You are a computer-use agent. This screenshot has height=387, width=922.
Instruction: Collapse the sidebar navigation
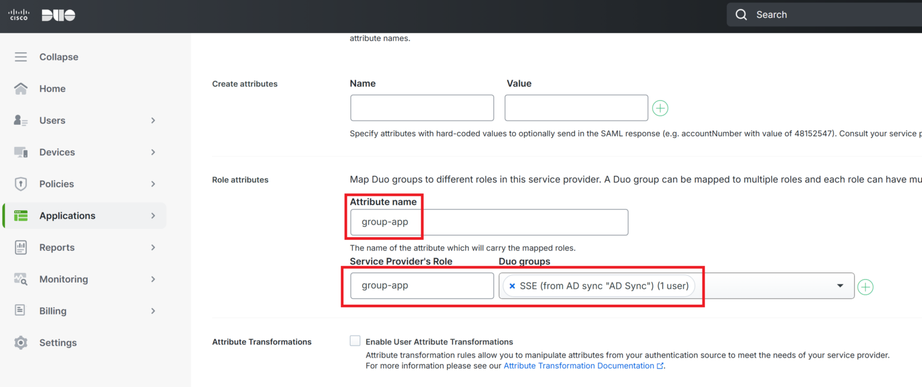coord(58,57)
